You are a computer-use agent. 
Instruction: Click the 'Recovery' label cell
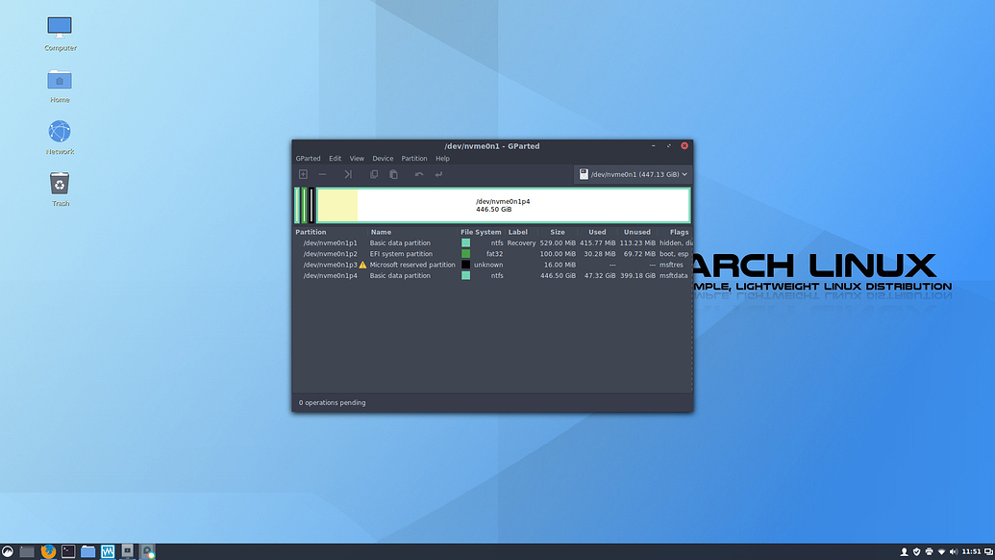coord(522,243)
